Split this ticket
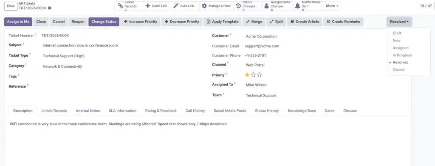This screenshot has height=166, width=435. [x=276, y=22]
